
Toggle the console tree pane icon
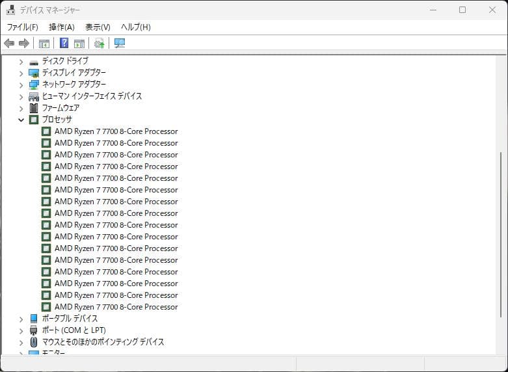(x=44, y=43)
